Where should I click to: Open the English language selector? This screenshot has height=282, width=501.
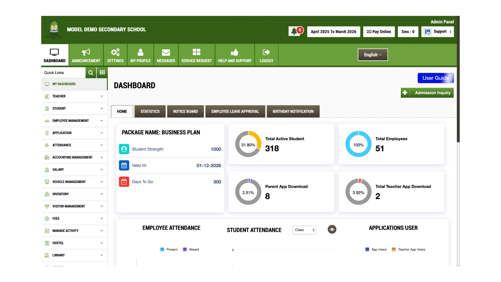coord(373,55)
